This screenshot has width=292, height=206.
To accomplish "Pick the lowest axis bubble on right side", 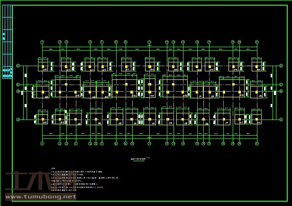I will [x=282, y=120].
